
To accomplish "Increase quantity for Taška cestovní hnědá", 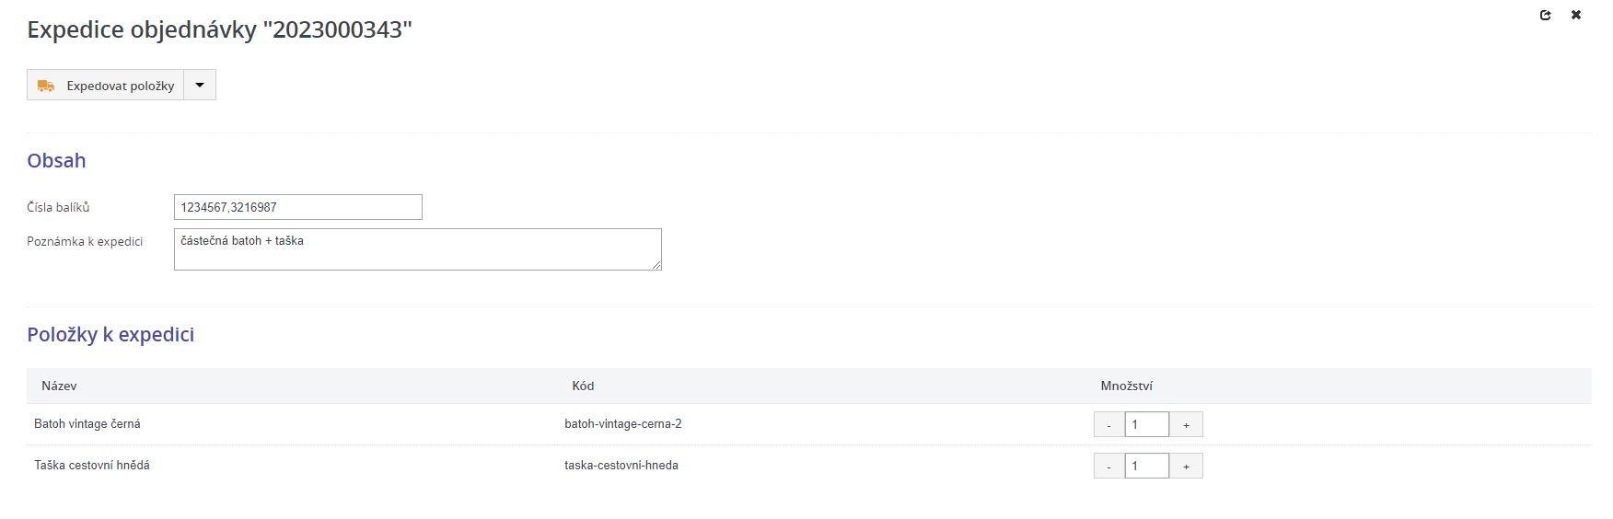I will [1186, 467].
